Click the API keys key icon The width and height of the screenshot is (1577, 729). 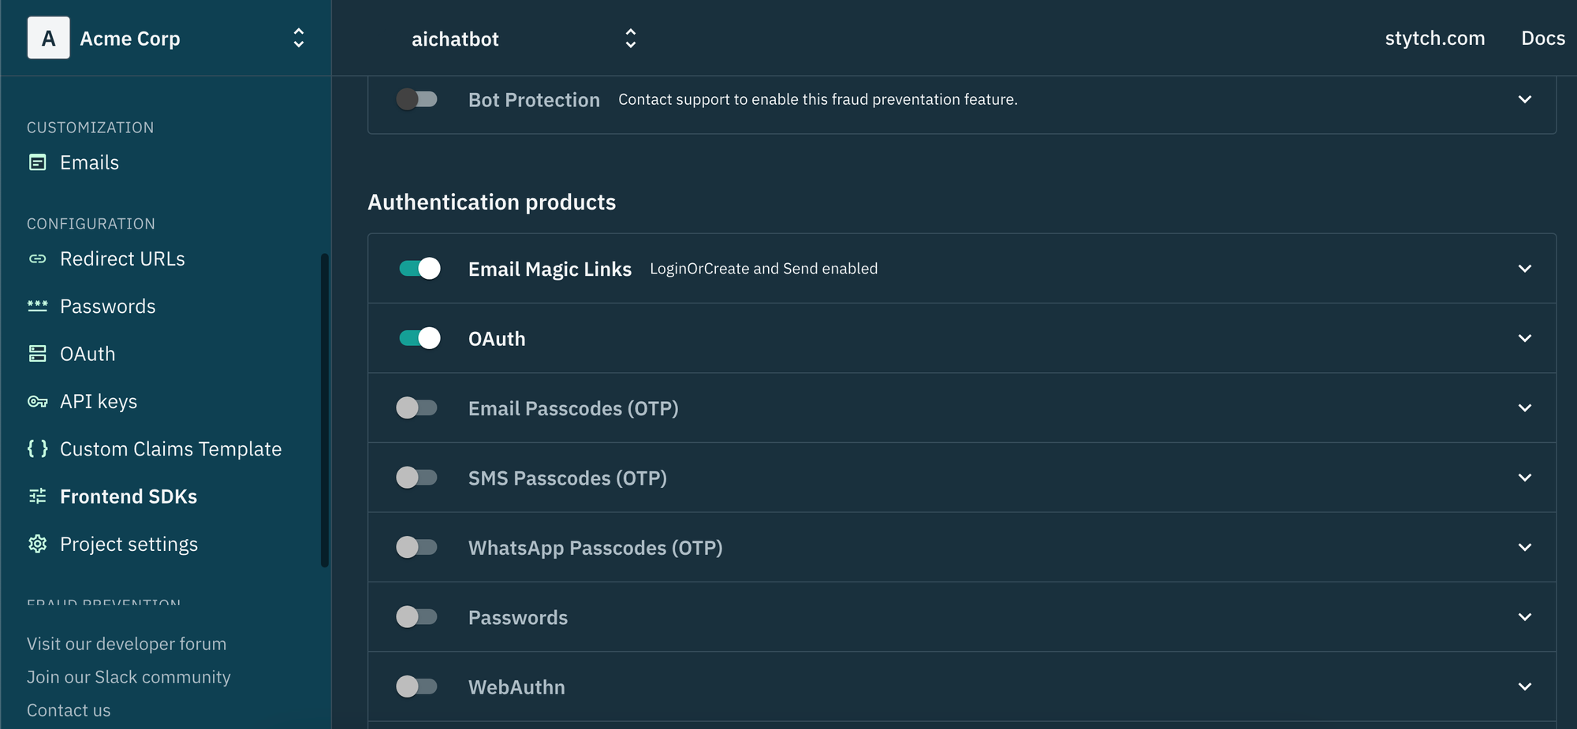(37, 402)
